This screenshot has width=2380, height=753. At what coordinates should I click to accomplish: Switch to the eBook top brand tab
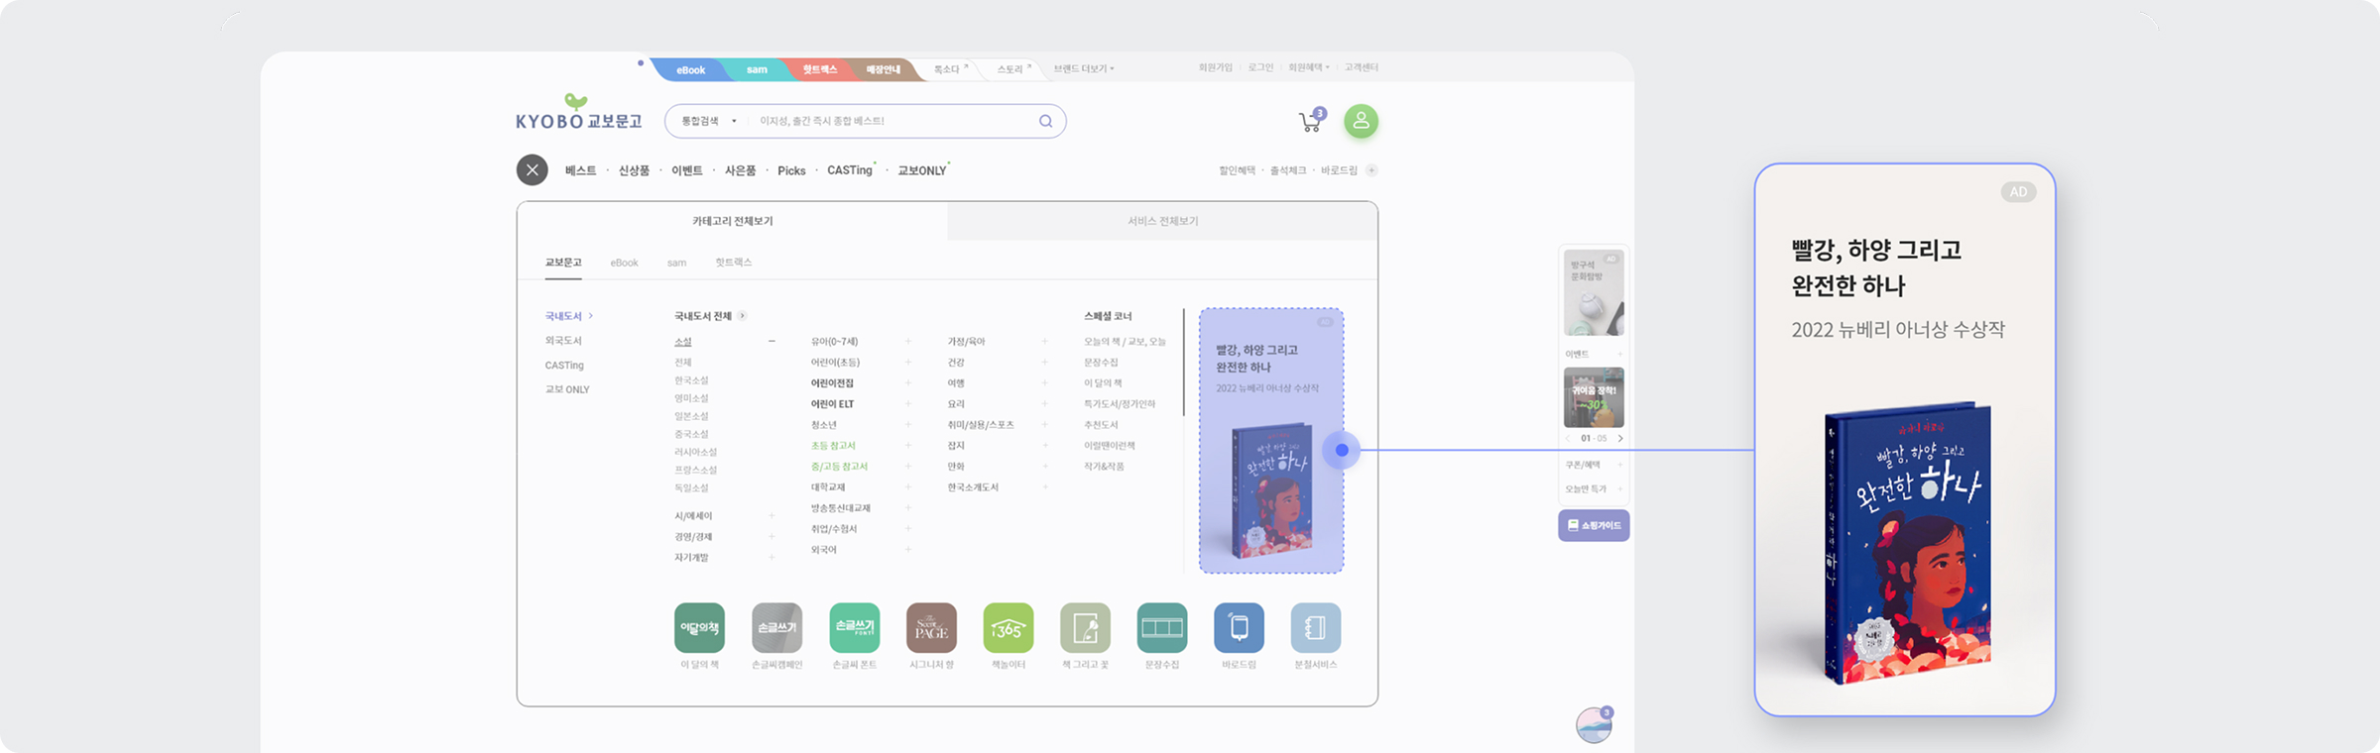pos(690,69)
